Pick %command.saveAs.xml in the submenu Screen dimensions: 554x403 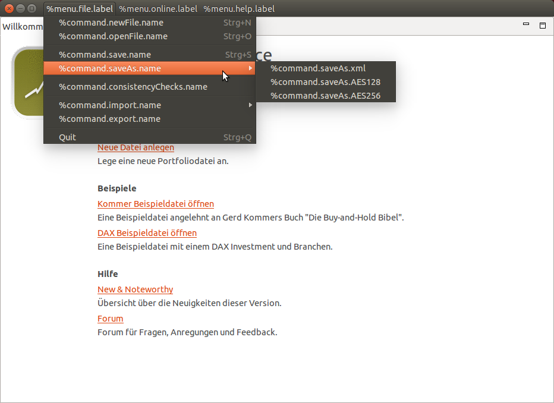(318, 68)
